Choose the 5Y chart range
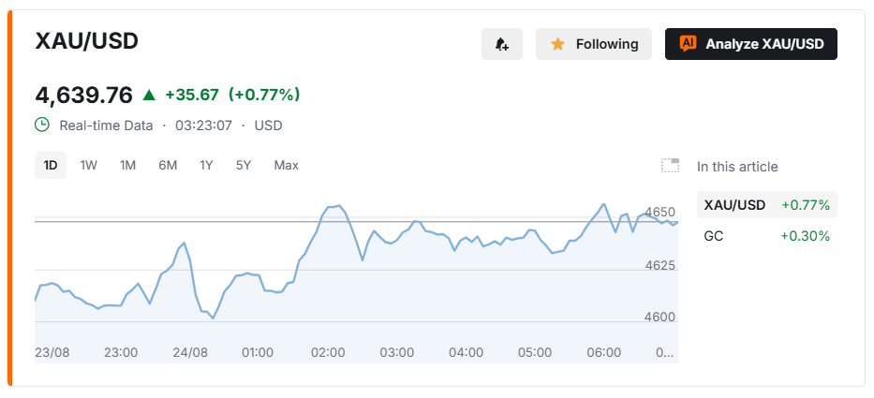Viewport: 874px width, 398px height. pyautogui.click(x=244, y=166)
